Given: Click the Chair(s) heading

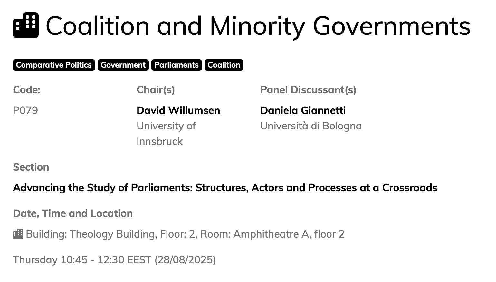Looking at the screenshot, I should pos(156,90).
